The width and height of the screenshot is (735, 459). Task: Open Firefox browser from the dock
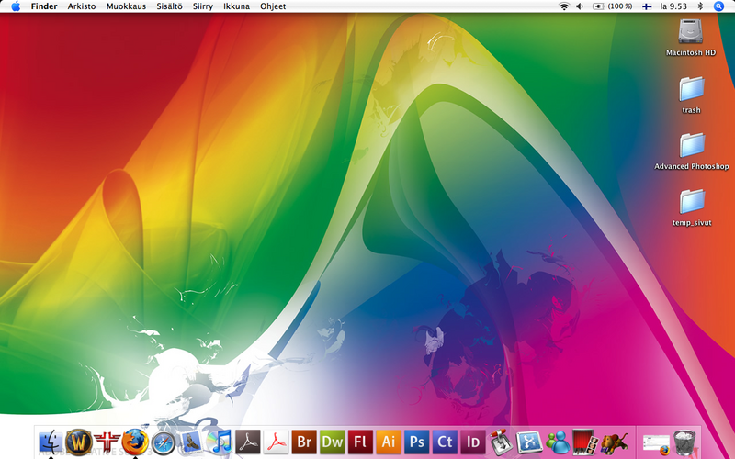coord(135,442)
